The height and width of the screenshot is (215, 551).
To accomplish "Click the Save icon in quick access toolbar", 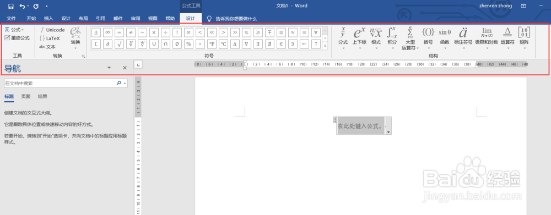I will (x=10, y=6).
